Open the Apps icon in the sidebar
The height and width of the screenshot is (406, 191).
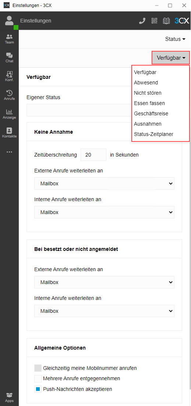[9, 398]
